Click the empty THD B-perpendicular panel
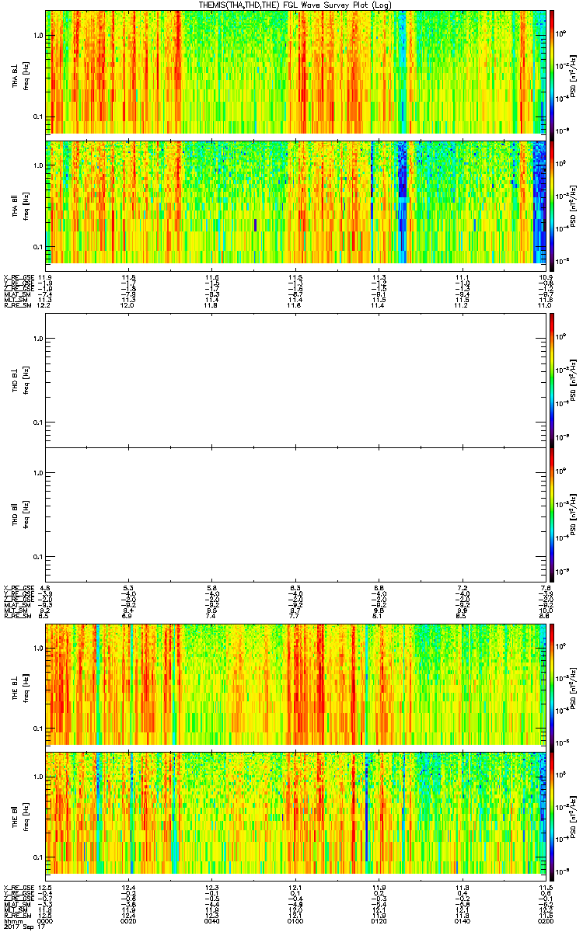Screen dimensions: 583x932 point(295,380)
